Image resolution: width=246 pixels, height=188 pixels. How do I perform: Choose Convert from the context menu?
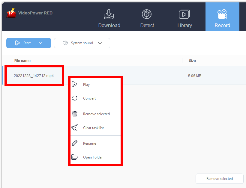[x=95, y=98]
